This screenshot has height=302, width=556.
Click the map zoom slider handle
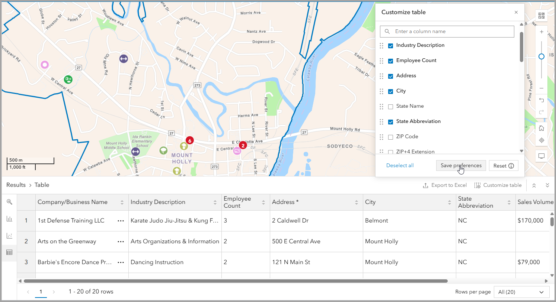pyautogui.click(x=541, y=56)
